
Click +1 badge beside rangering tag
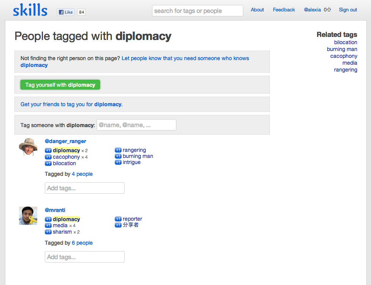point(118,150)
